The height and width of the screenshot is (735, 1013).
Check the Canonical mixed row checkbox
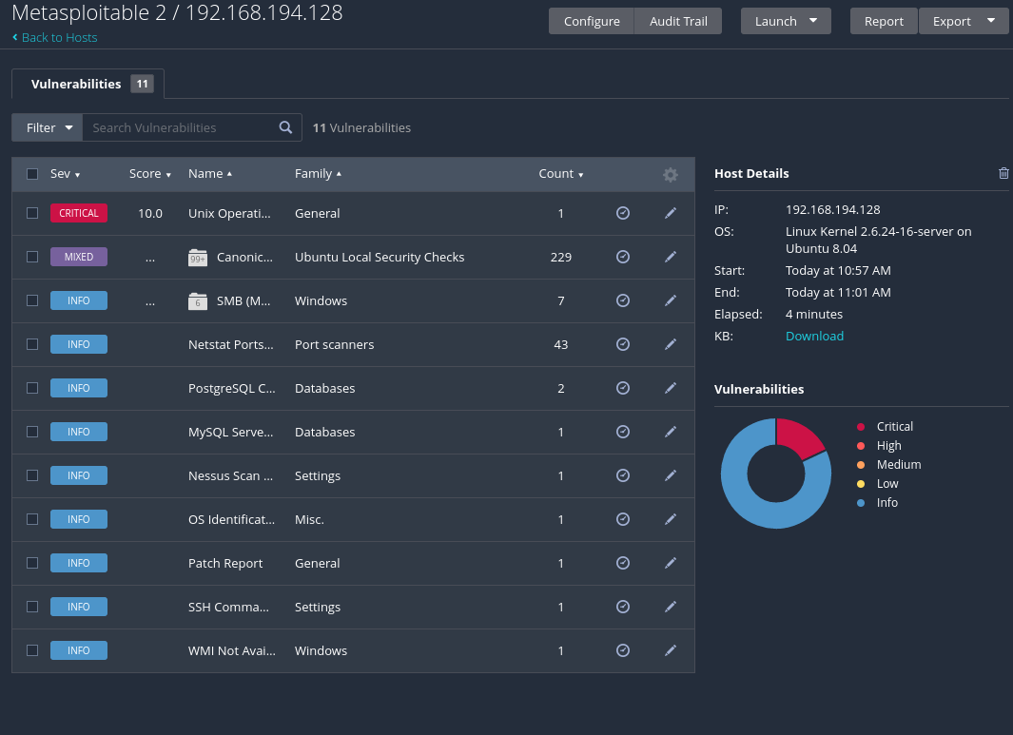tap(32, 257)
